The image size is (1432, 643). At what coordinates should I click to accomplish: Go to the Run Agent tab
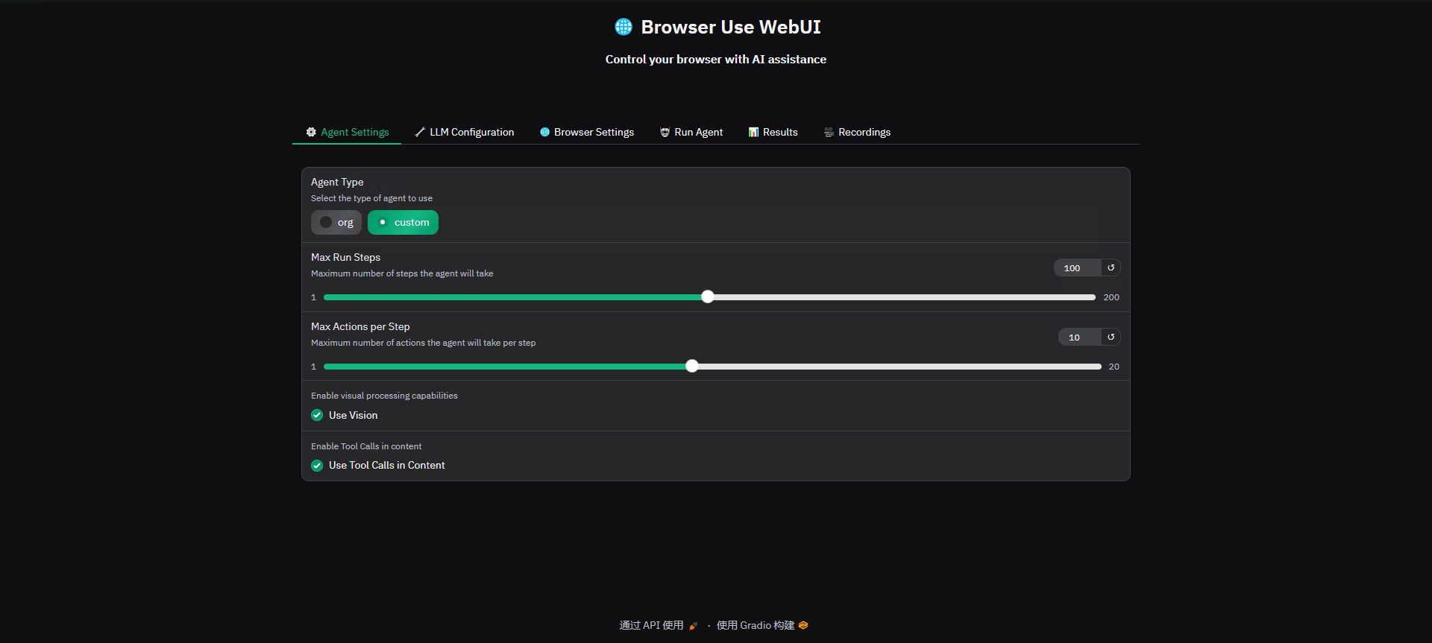(x=691, y=132)
